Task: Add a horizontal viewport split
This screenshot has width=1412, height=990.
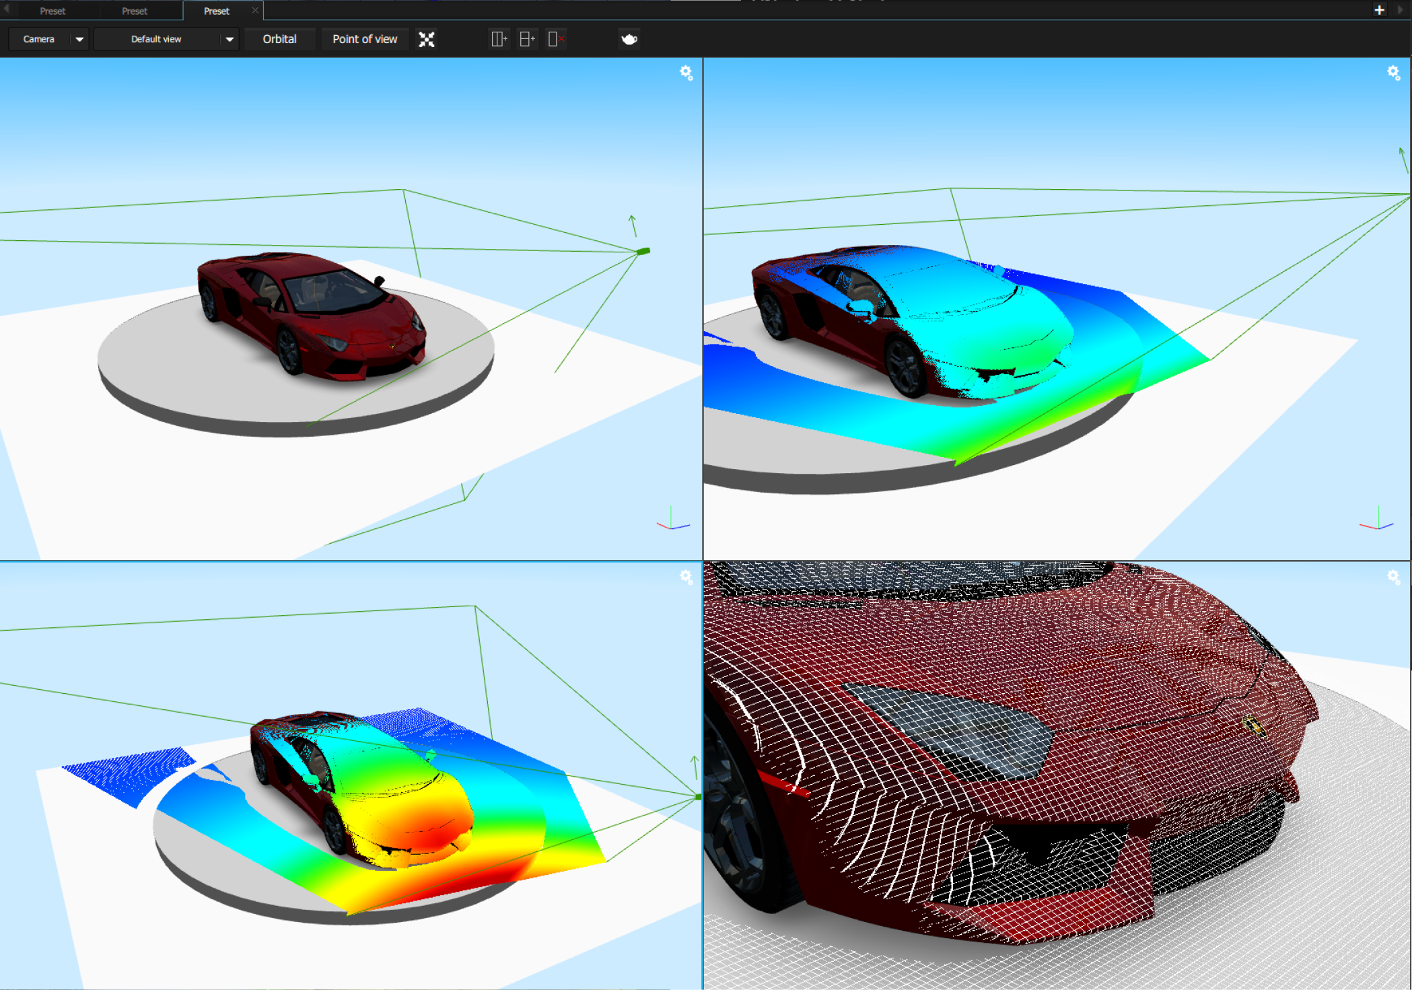Action: tap(527, 40)
